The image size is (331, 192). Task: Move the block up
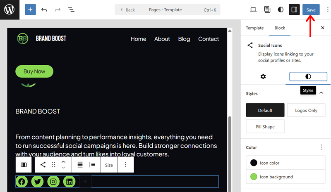click(63, 162)
